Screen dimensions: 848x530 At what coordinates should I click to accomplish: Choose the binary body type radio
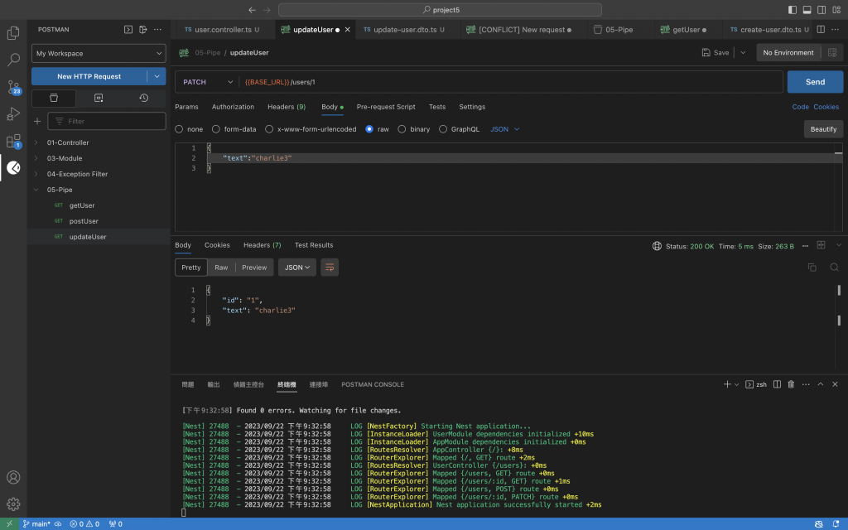pyautogui.click(x=402, y=129)
